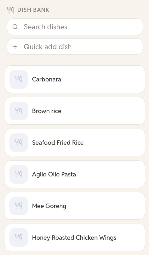
Task: Click the utensils icon next to Brown rice
Action: (x=19, y=111)
